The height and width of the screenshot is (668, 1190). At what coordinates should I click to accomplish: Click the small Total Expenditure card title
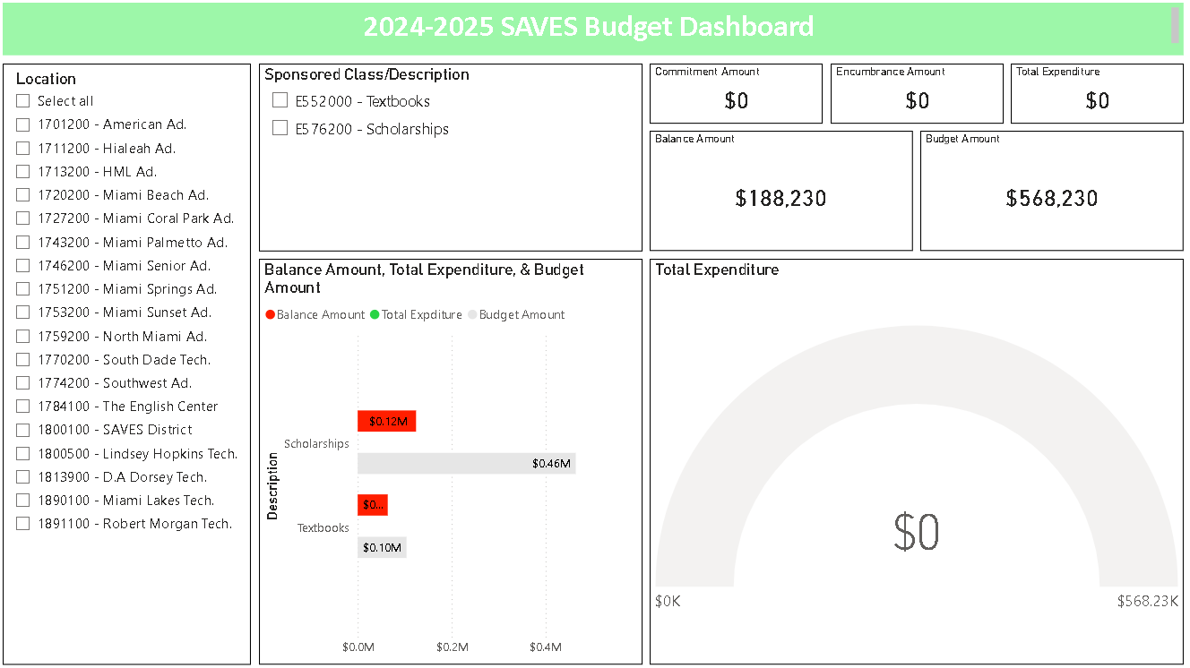[x=1058, y=72]
